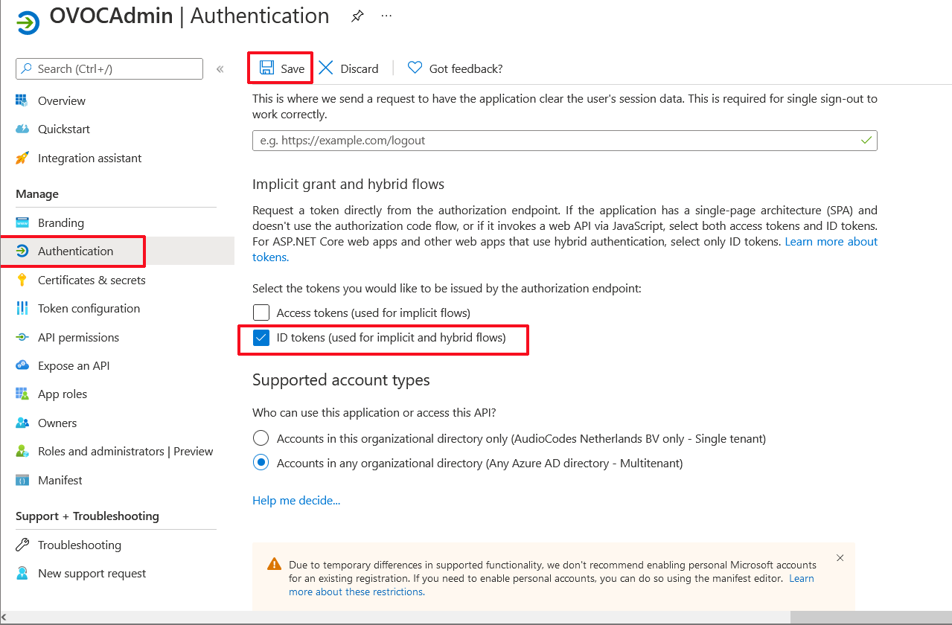Open the Token configuration menu item
The image size is (952, 625).
coord(89,308)
